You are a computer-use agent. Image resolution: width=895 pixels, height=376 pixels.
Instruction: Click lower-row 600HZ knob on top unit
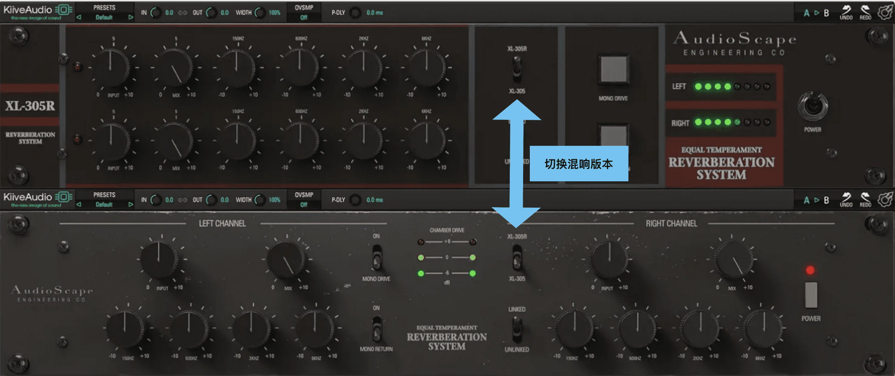(x=300, y=140)
